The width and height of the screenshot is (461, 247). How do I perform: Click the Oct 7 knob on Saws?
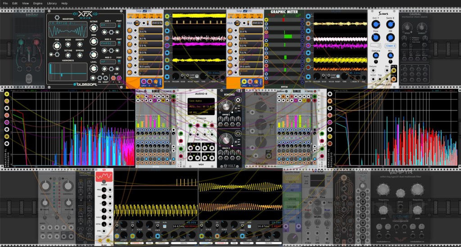[376, 24]
